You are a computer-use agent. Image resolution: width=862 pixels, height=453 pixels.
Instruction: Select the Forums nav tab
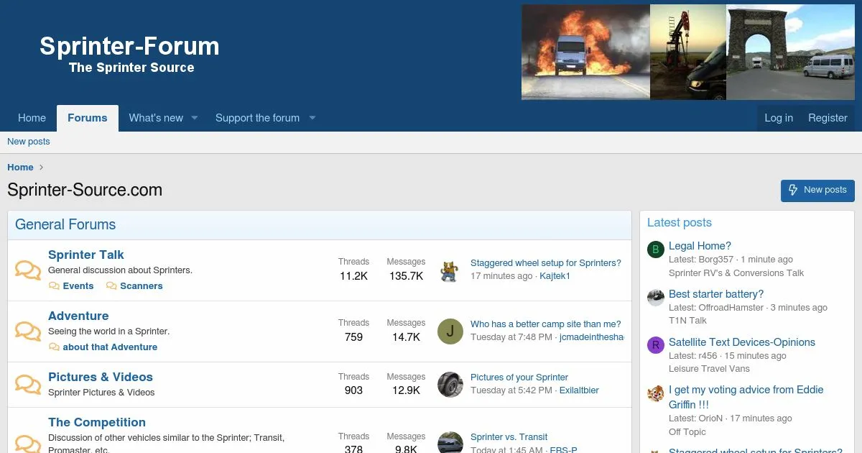[x=88, y=118]
